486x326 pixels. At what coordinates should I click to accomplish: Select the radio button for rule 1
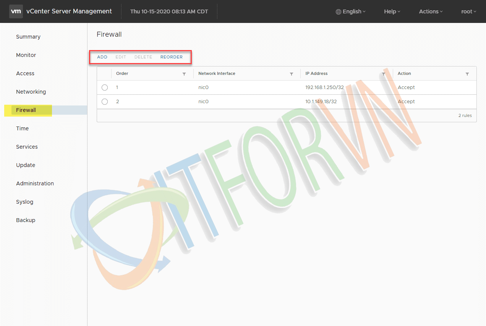[x=105, y=88]
